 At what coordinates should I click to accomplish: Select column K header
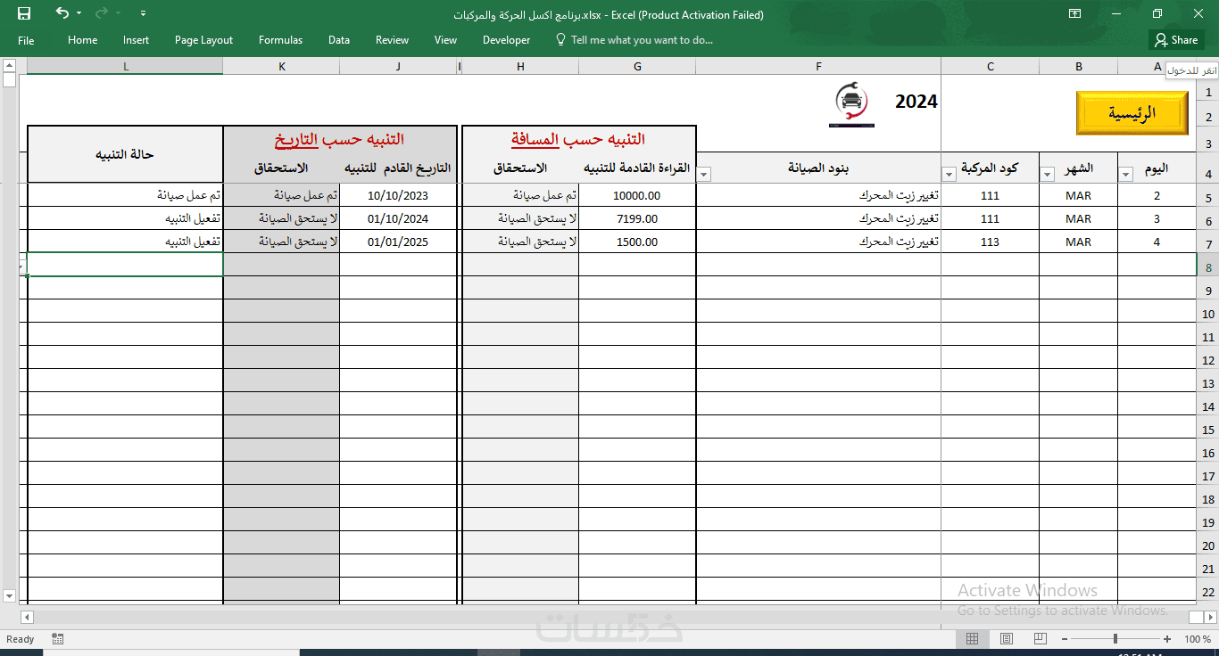pos(282,67)
